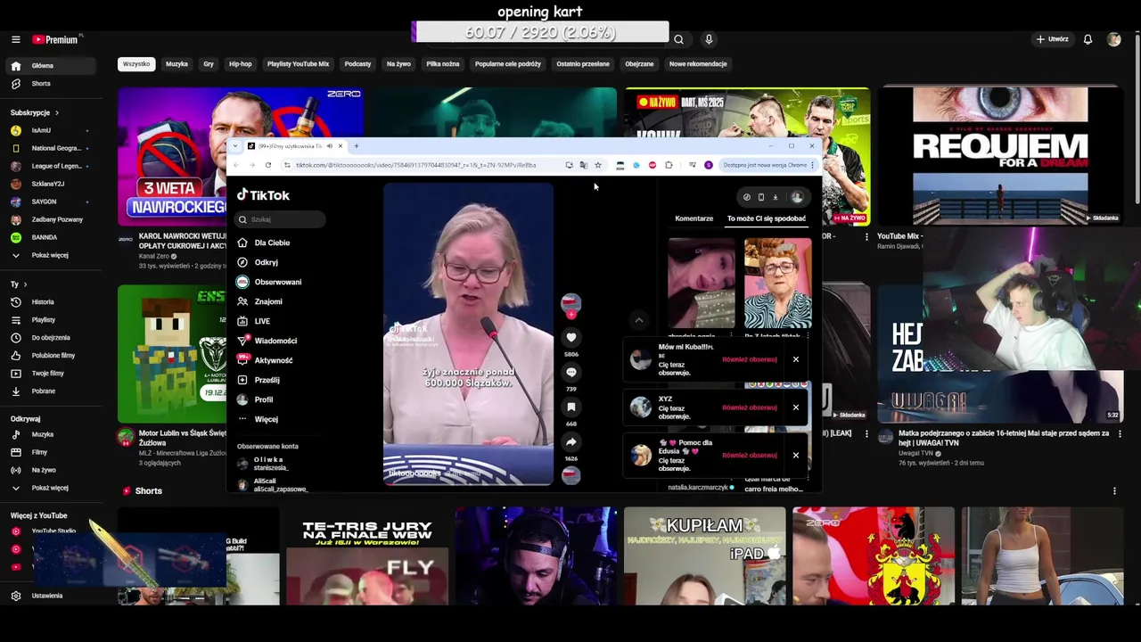
Task: Open the TE-TRIS JURY Shorts thumbnail
Action: point(367,556)
